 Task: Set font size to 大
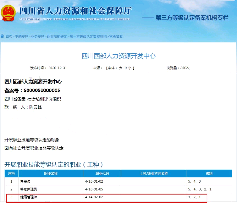(120, 68)
